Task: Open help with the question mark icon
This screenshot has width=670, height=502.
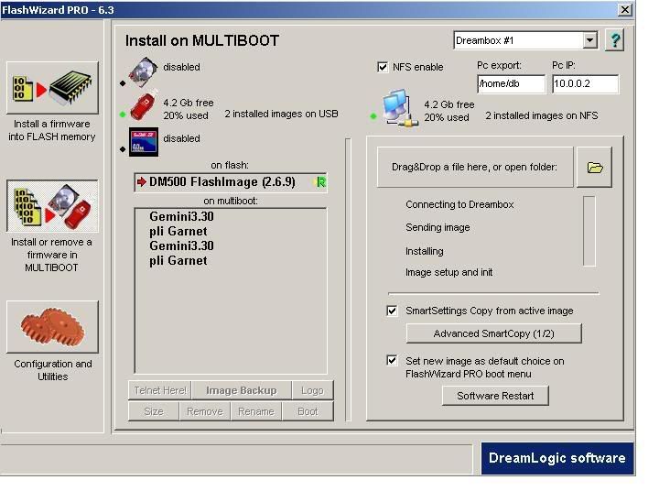Action: 615,40
